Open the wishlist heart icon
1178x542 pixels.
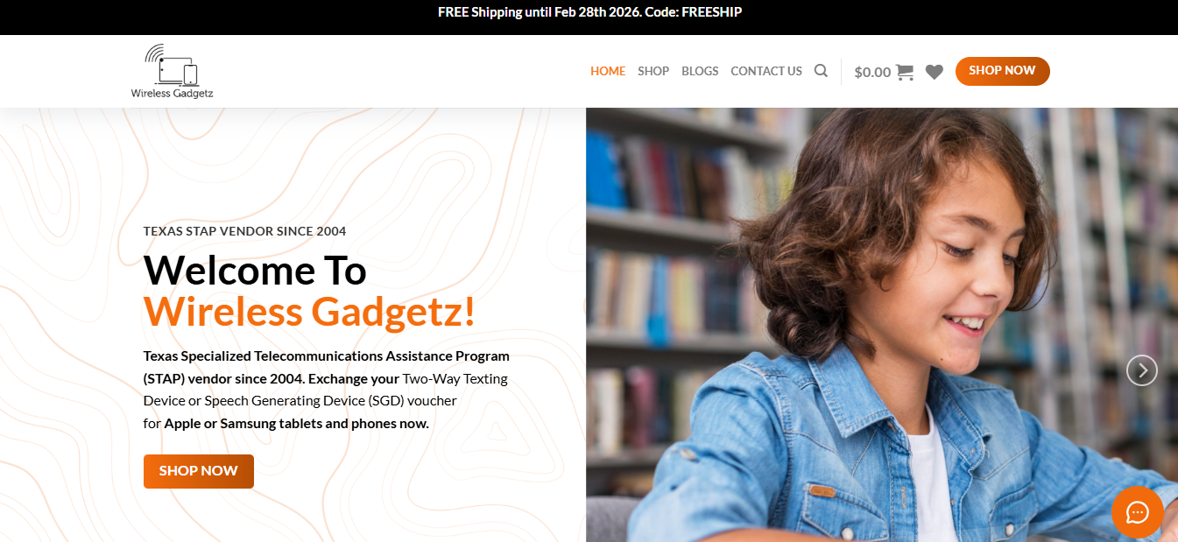(x=935, y=72)
